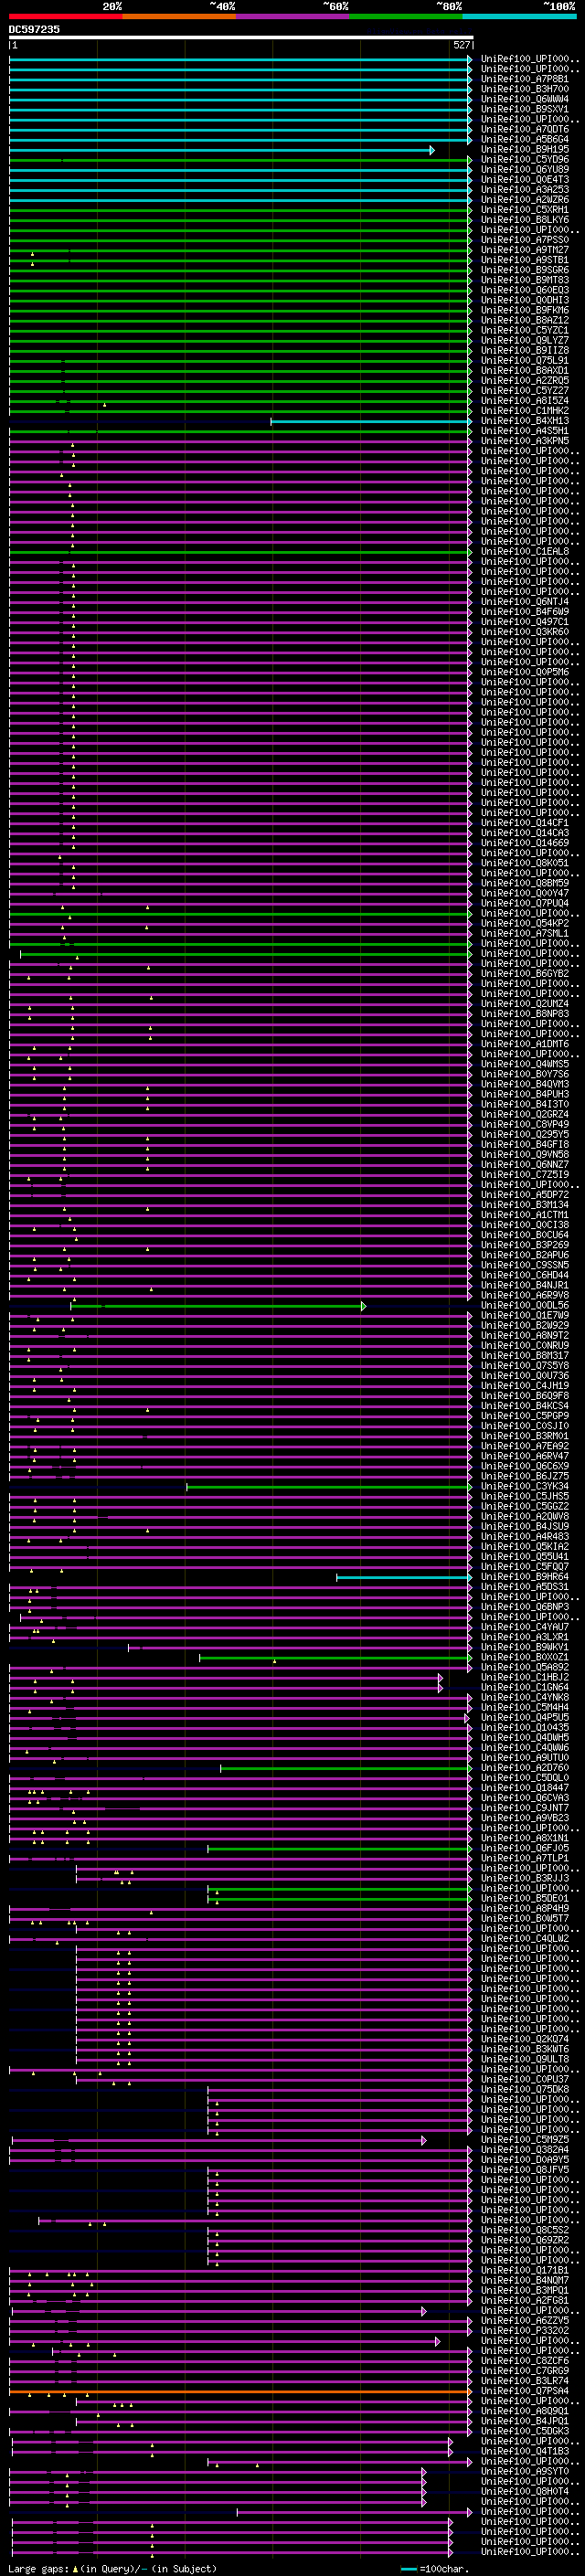Open the UniRef100_Q6WWW4 entry
Viewport: 585px width, 2576px height.
click(x=525, y=99)
